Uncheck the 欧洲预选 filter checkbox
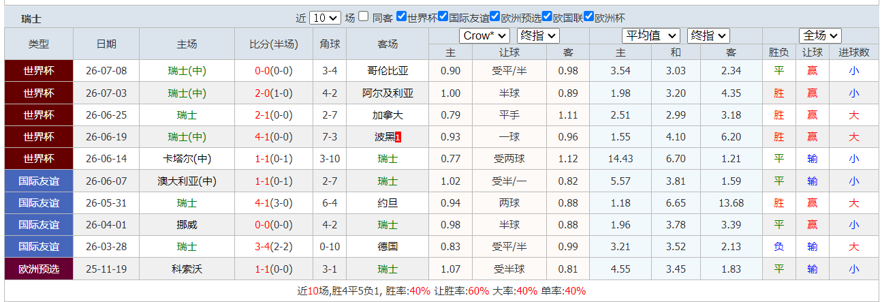 [495, 17]
